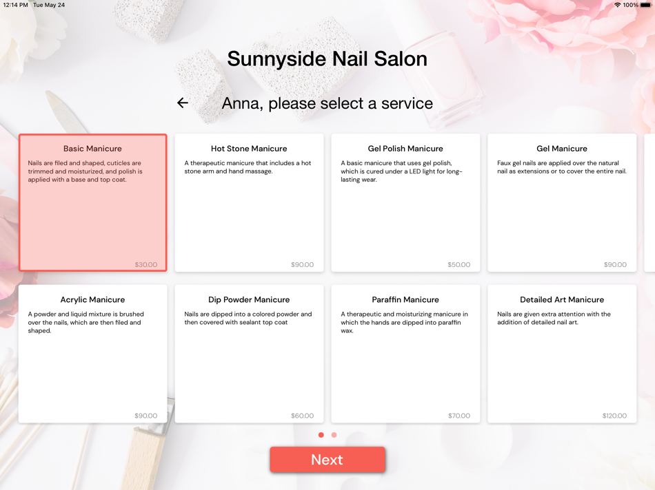Click the $60.00 price on Dip Powder
Screen dimensions: 655x490
(x=302, y=416)
